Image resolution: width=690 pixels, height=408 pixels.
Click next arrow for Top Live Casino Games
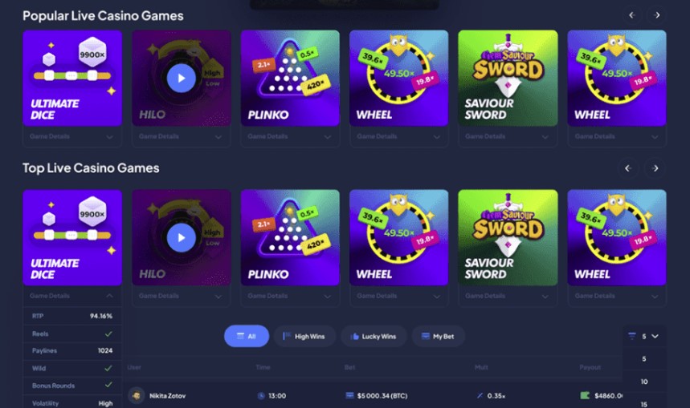655,168
